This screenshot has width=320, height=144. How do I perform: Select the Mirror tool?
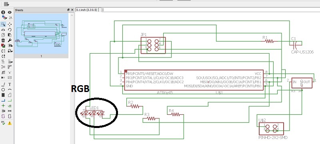(3, 30)
